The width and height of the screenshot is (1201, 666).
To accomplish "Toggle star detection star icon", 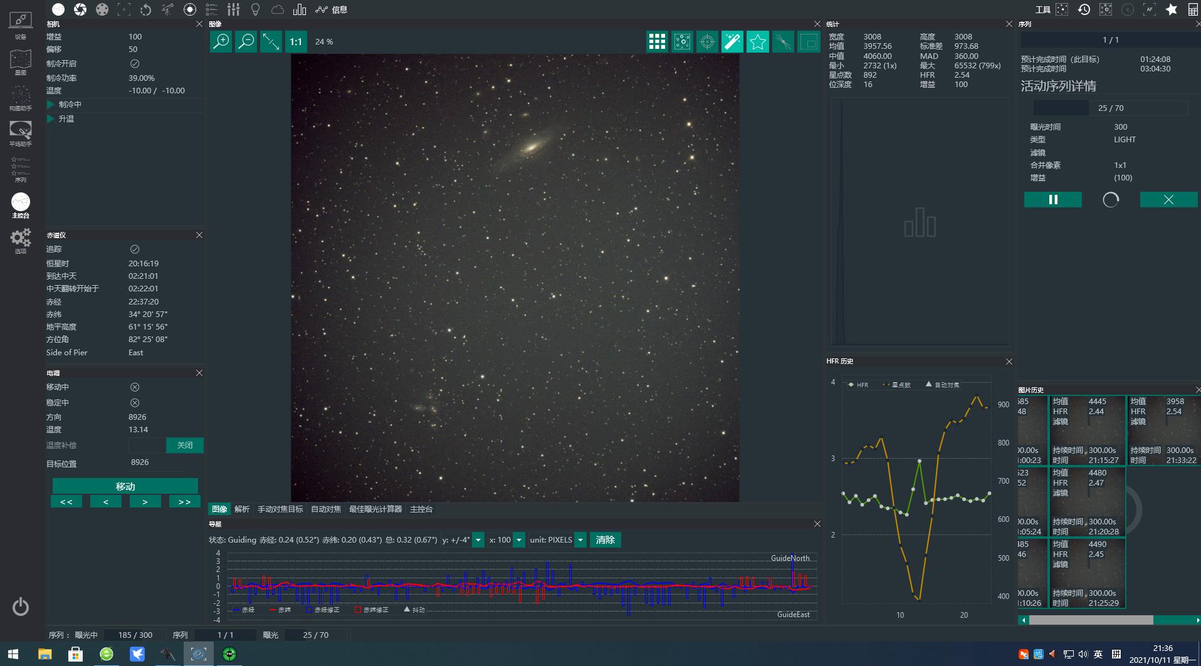I will pyautogui.click(x=757, y=42).
